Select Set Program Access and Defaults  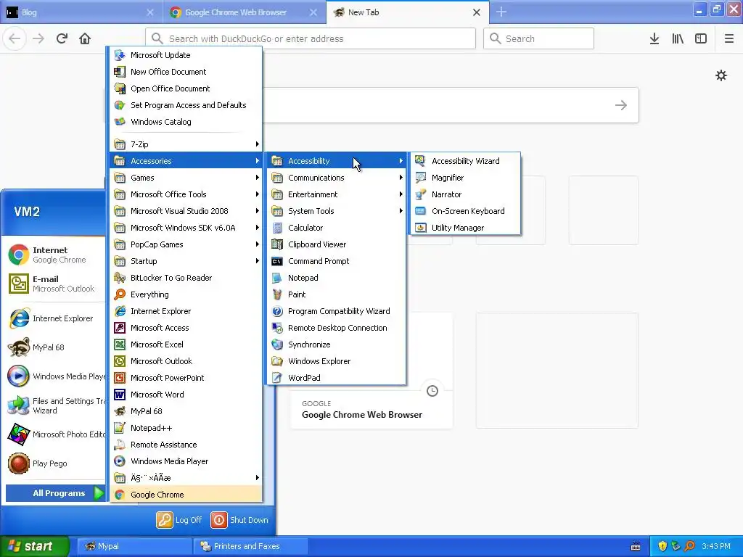point(186,105)
